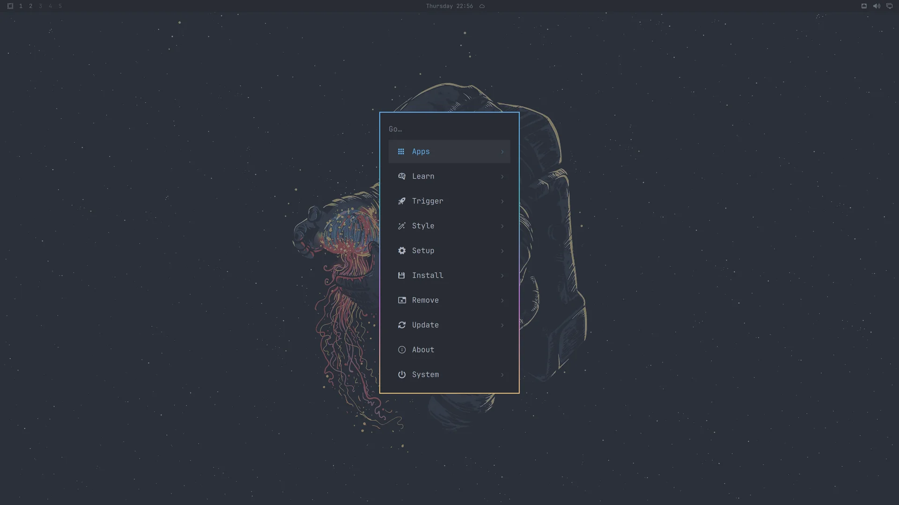Click the Trigger rocket icon
Screen dimensions: 899x505
pyautogui.click(x=402, y=201)
